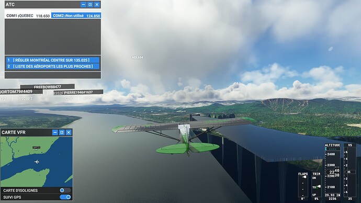Toggle Suivi GPS switch
Viewport: 361px width, 203px height.
[65, 197]
